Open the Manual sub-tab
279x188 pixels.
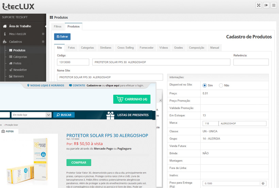tap(215, 48)
